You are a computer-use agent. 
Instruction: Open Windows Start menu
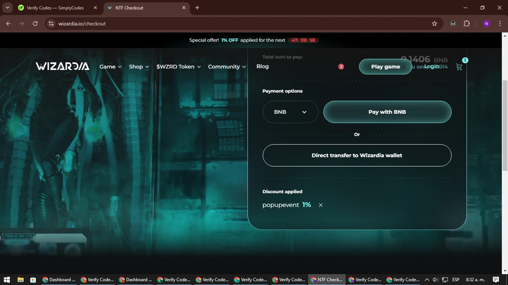pos(7,280)
